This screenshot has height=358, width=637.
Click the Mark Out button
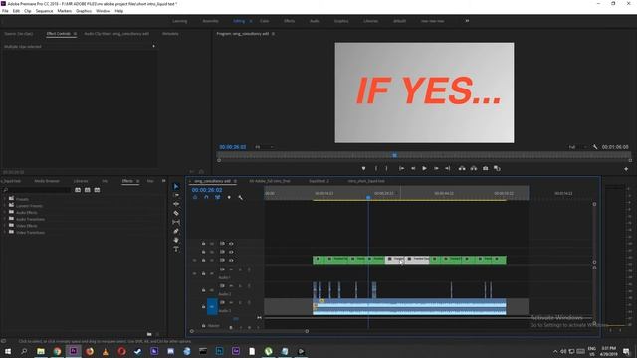coord(386,168)
